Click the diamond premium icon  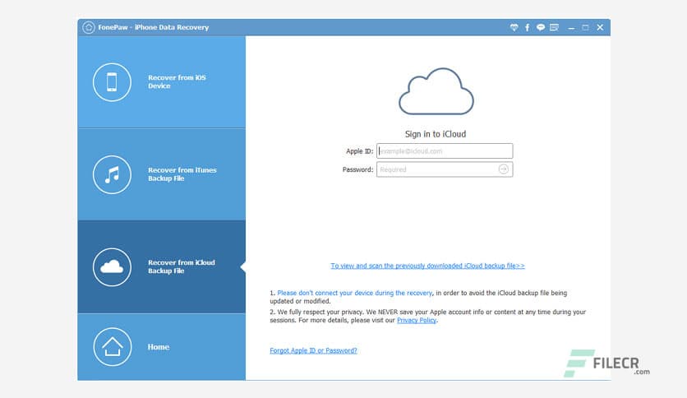click(x=514, y=27)
